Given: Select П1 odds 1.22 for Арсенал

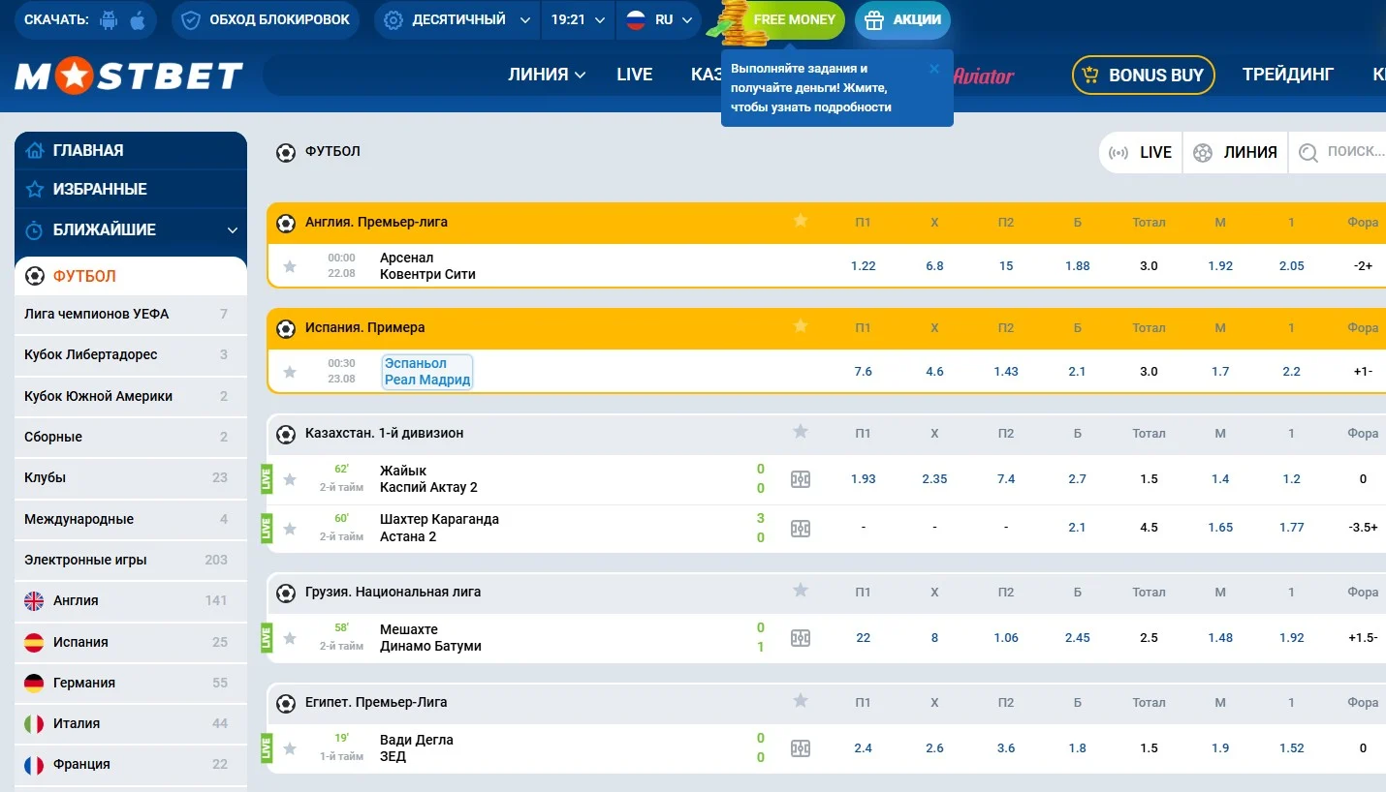Looking at the screenshot, I should tap(864, 266).
